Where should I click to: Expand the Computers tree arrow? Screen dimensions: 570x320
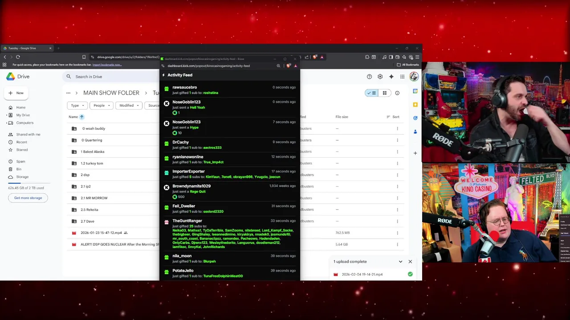[x=7, y=123]
